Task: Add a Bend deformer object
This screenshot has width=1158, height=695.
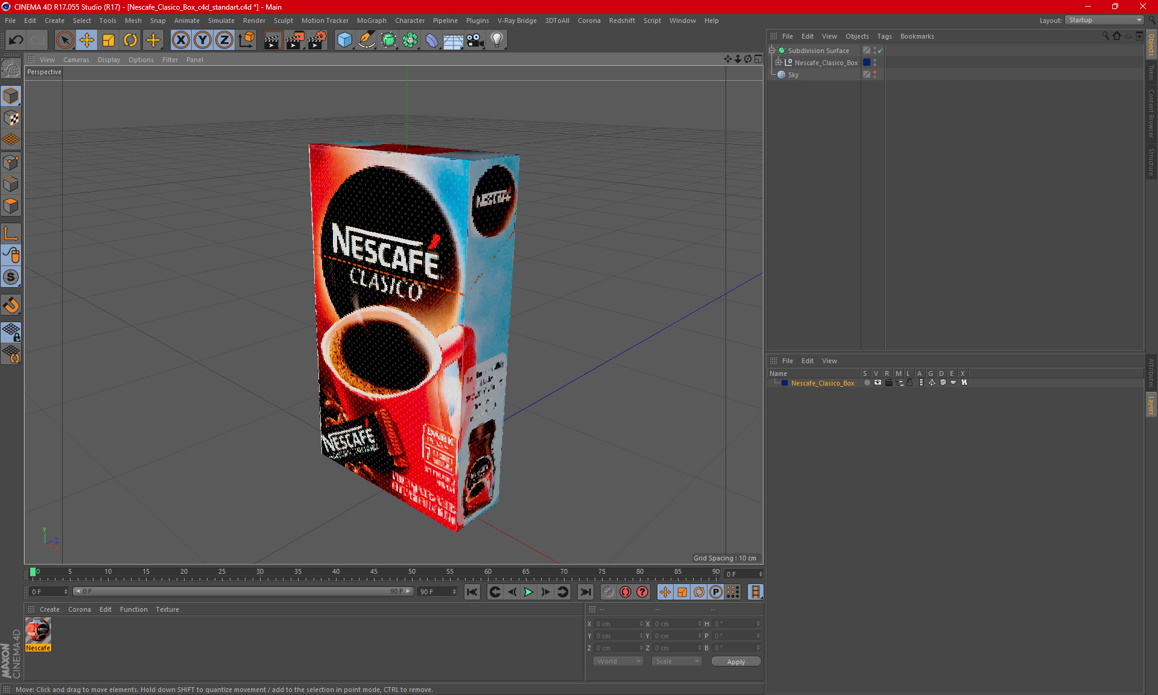Action: pos(432,40)
